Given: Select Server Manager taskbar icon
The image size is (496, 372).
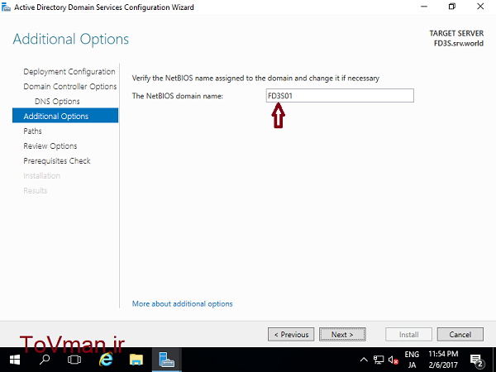Looking at the screenshot, I should (167, 360).
